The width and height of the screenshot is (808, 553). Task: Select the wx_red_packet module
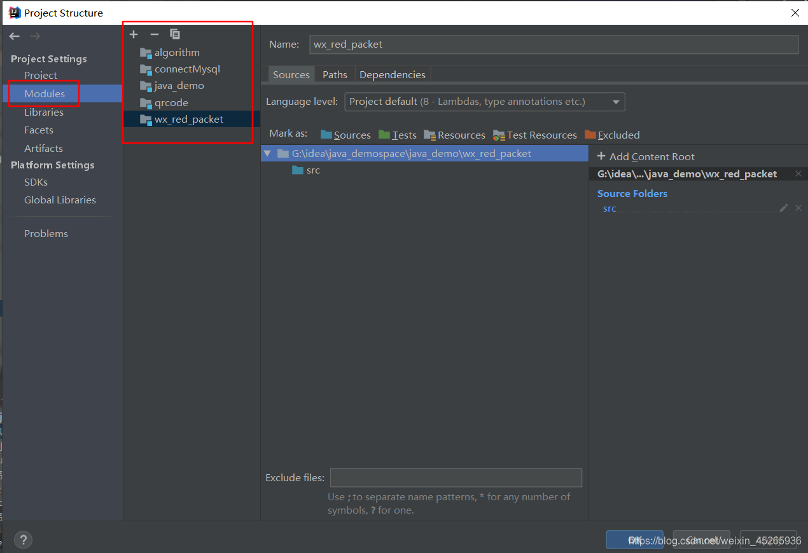click(192, 119)
